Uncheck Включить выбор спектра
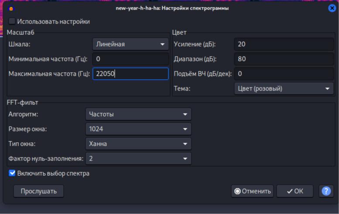 click(x=12, y=173)
